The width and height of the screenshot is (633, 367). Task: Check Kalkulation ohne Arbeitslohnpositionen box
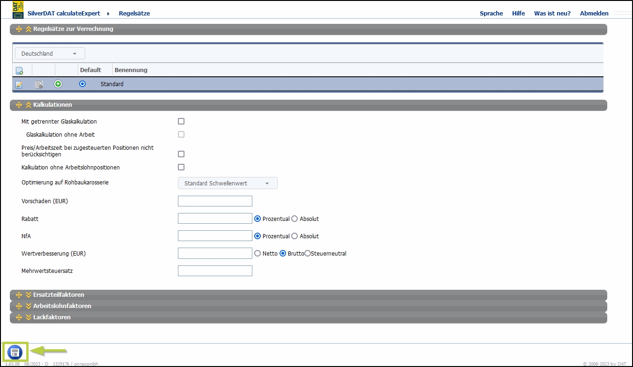coord(181,167)
